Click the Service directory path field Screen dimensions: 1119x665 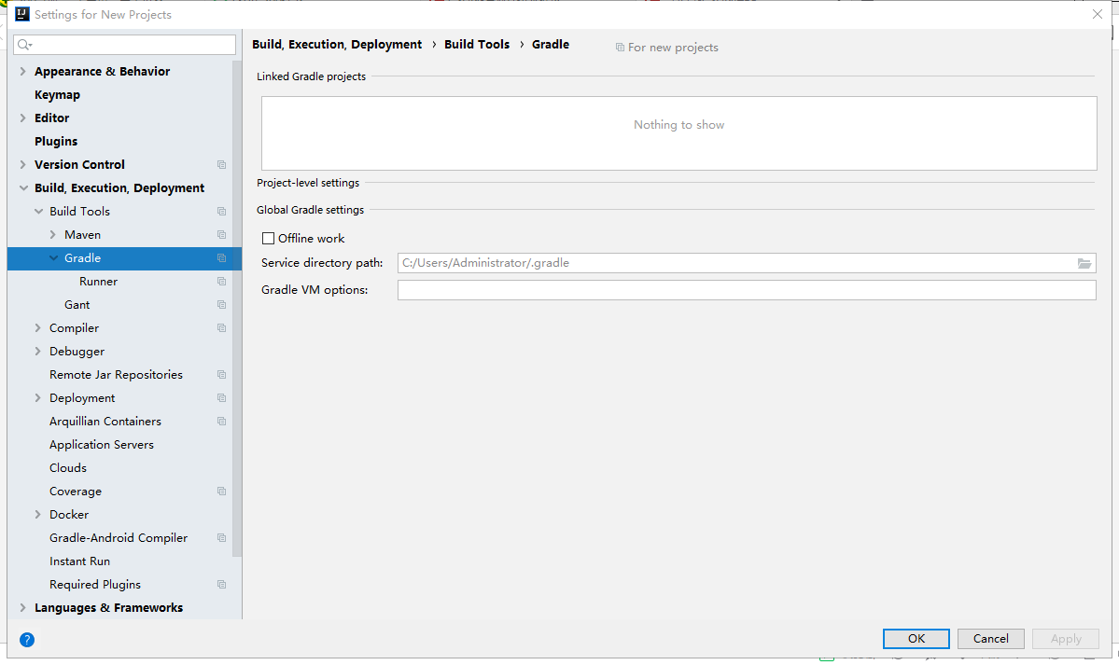pos(747,263)
